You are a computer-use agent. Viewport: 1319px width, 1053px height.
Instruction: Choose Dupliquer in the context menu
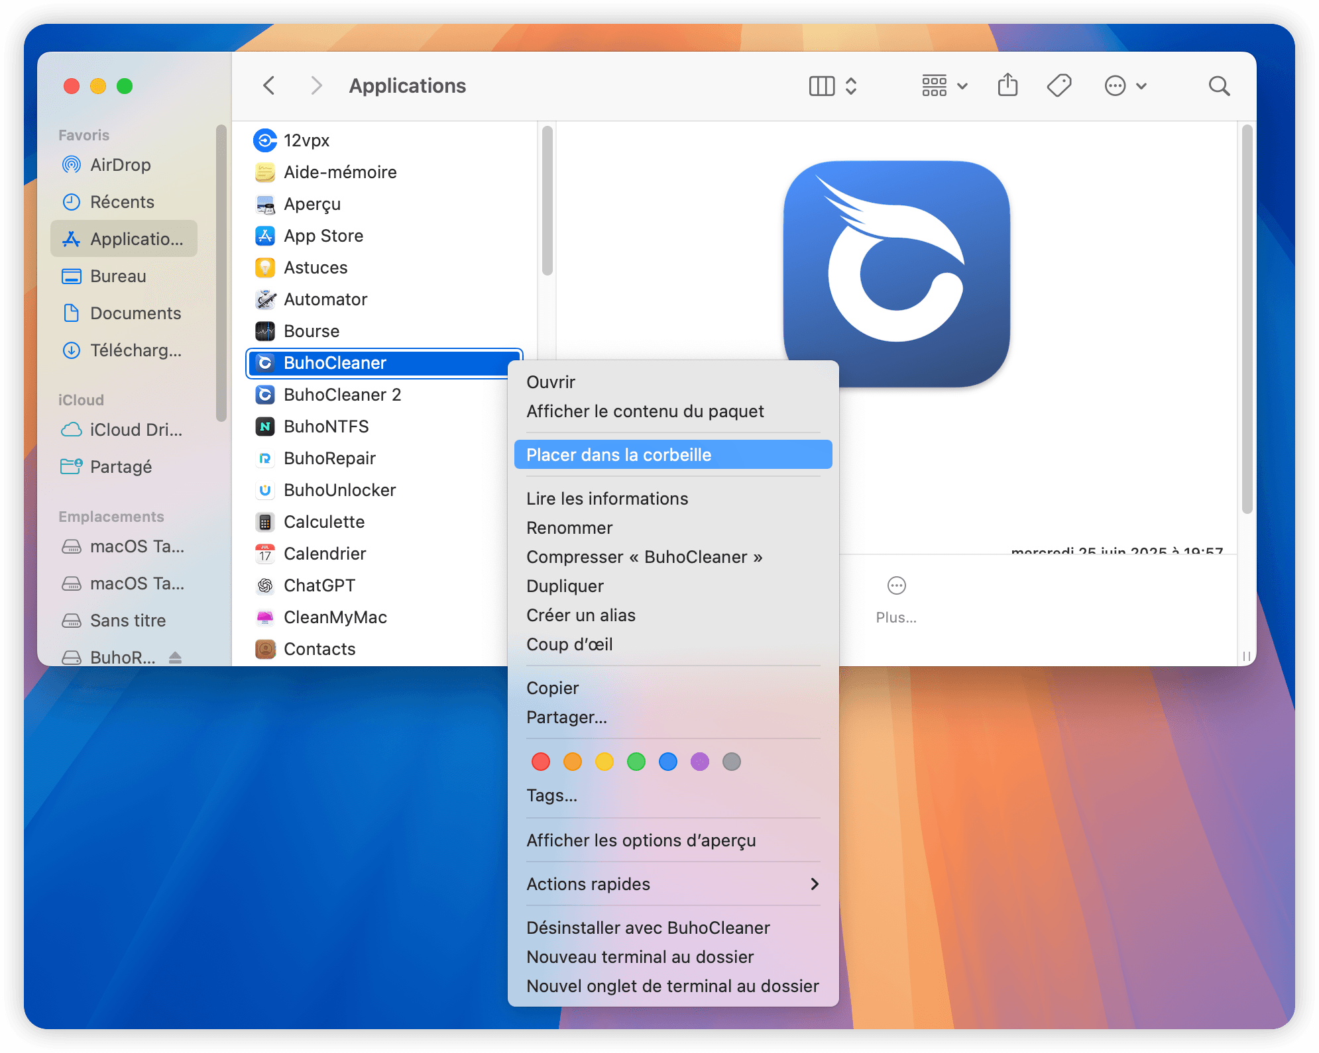pos(673,586)
